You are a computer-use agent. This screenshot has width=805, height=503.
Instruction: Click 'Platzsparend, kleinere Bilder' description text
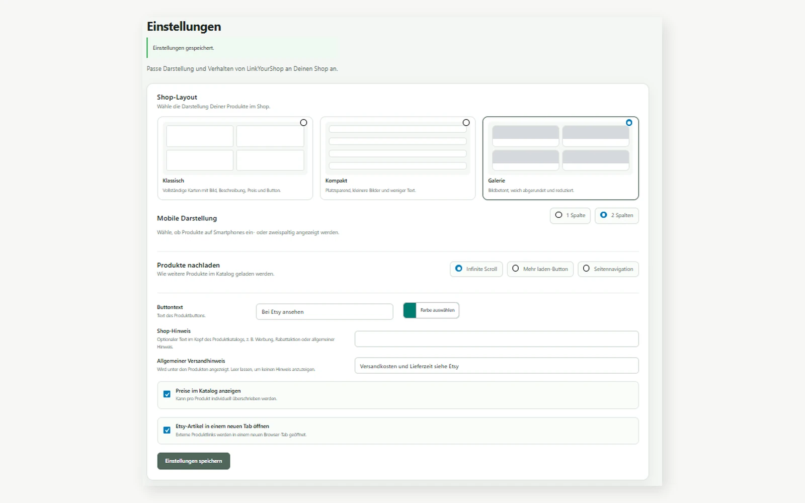click(370, 191)
